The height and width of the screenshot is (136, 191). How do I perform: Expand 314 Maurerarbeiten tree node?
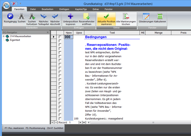tap(4, 36)
